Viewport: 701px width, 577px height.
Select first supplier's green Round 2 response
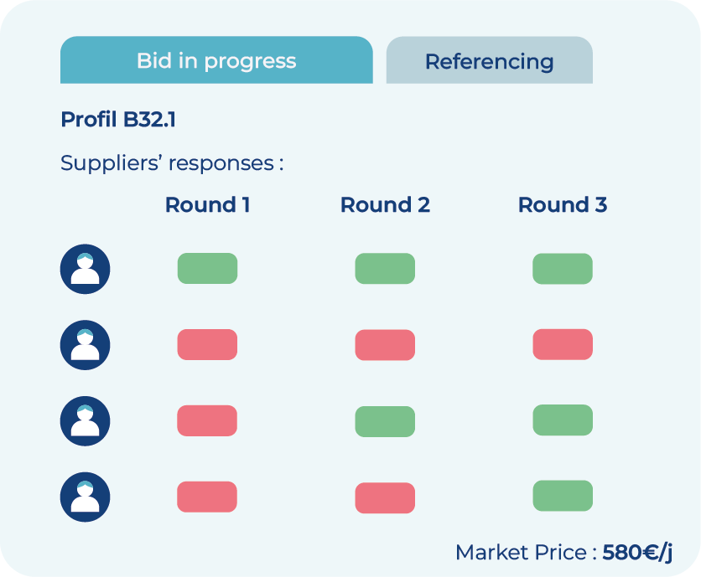pyautogui.click(x=385, y=269)
